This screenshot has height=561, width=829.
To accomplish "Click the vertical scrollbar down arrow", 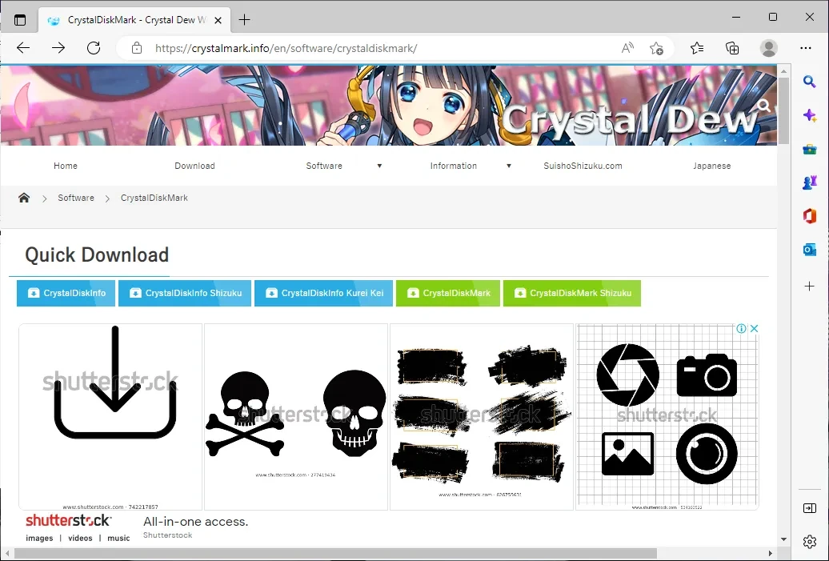I will coord(783,539).
